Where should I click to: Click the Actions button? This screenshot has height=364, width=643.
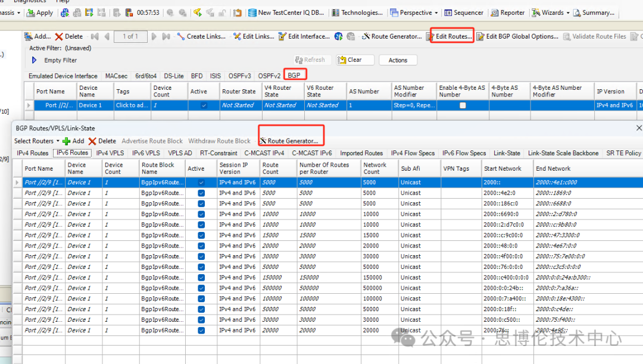point(398,60)
